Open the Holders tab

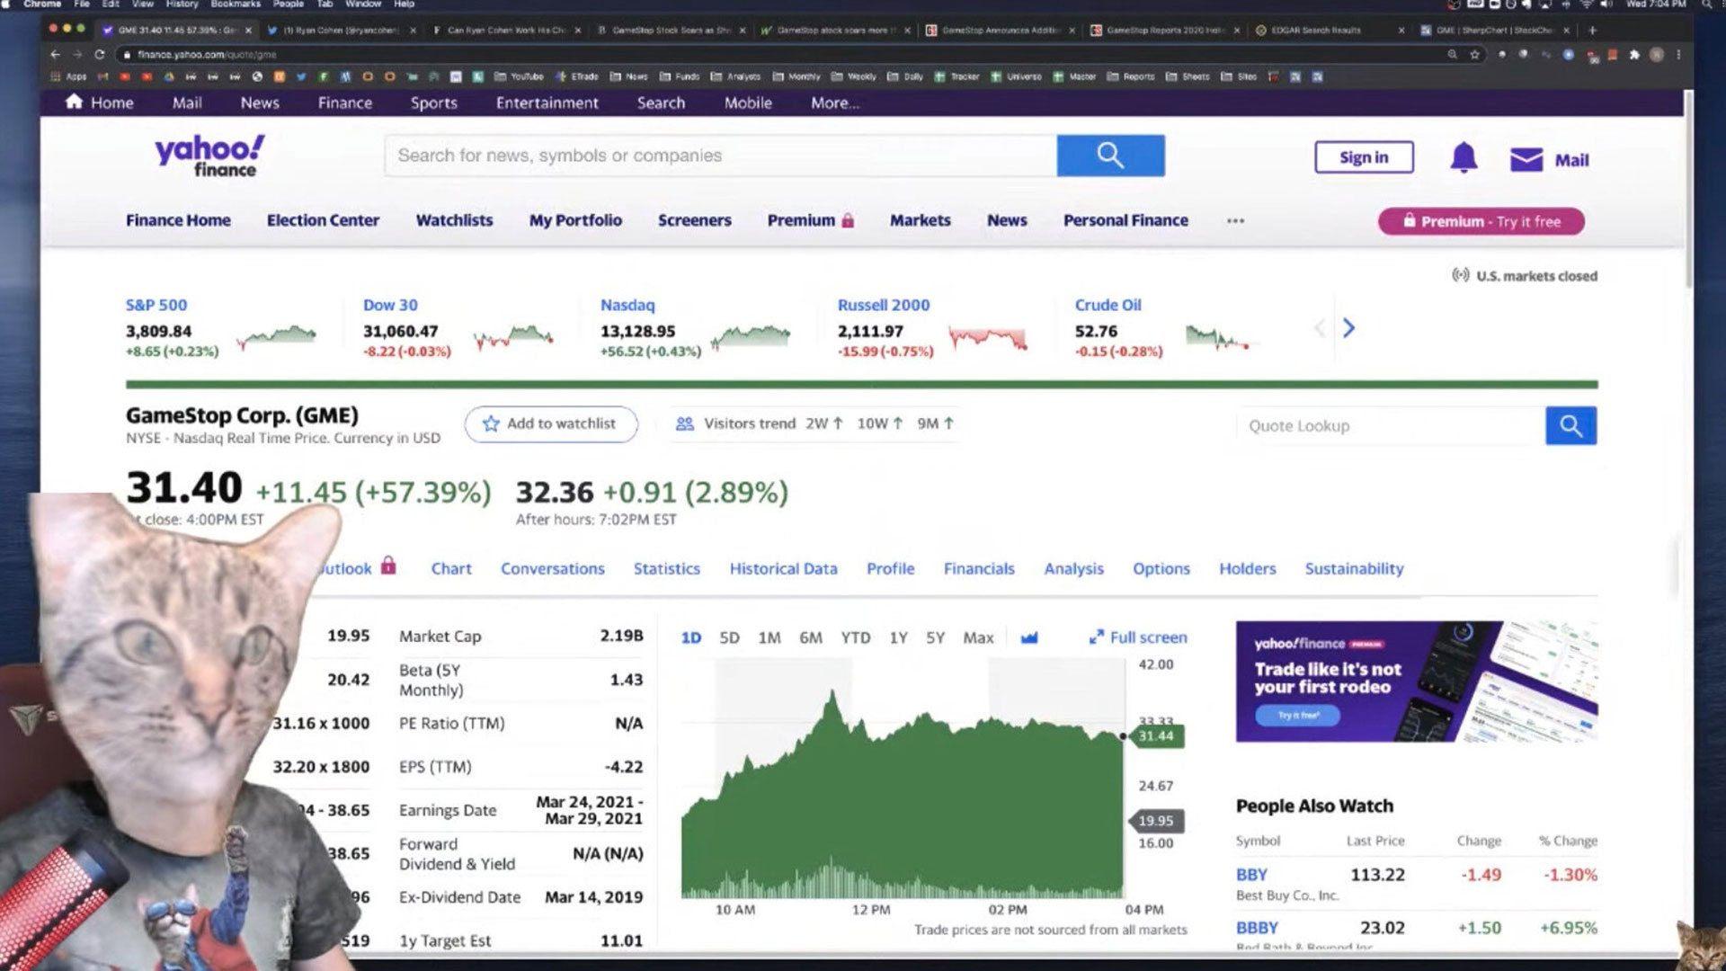pyautogui.click(x=1247, y=568)
